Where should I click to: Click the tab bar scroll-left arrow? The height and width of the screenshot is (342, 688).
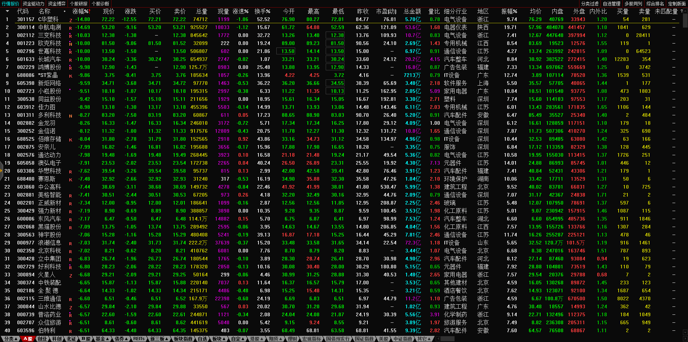[x=438, y=339]
